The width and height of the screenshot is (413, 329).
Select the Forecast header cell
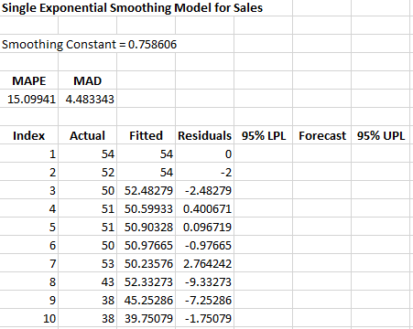(322, 136)
